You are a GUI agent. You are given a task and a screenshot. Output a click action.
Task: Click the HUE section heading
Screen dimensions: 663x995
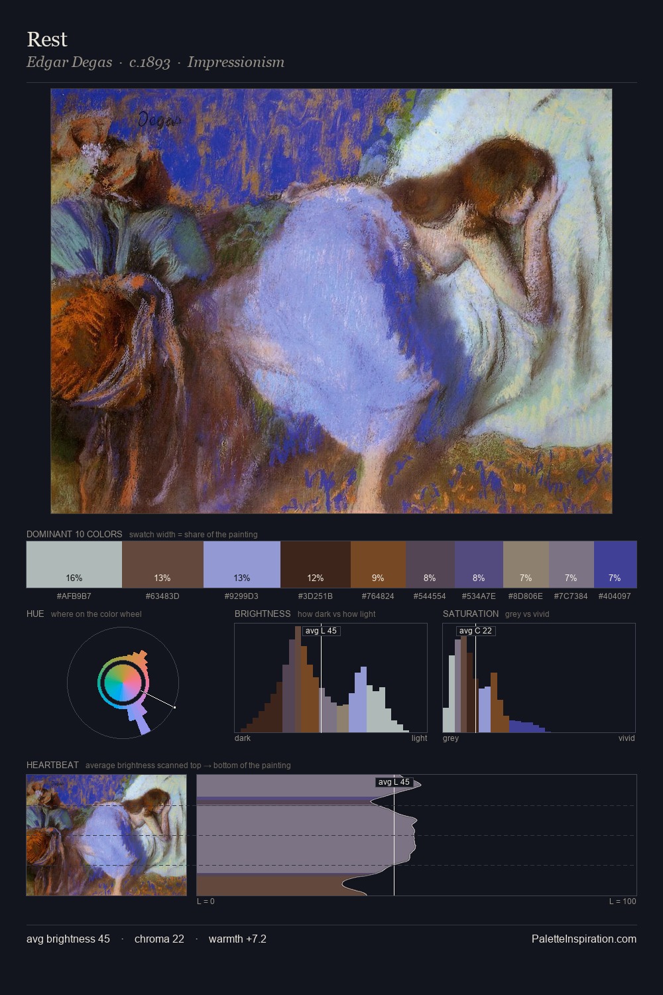pyautogui.click(x=35, y=614)
